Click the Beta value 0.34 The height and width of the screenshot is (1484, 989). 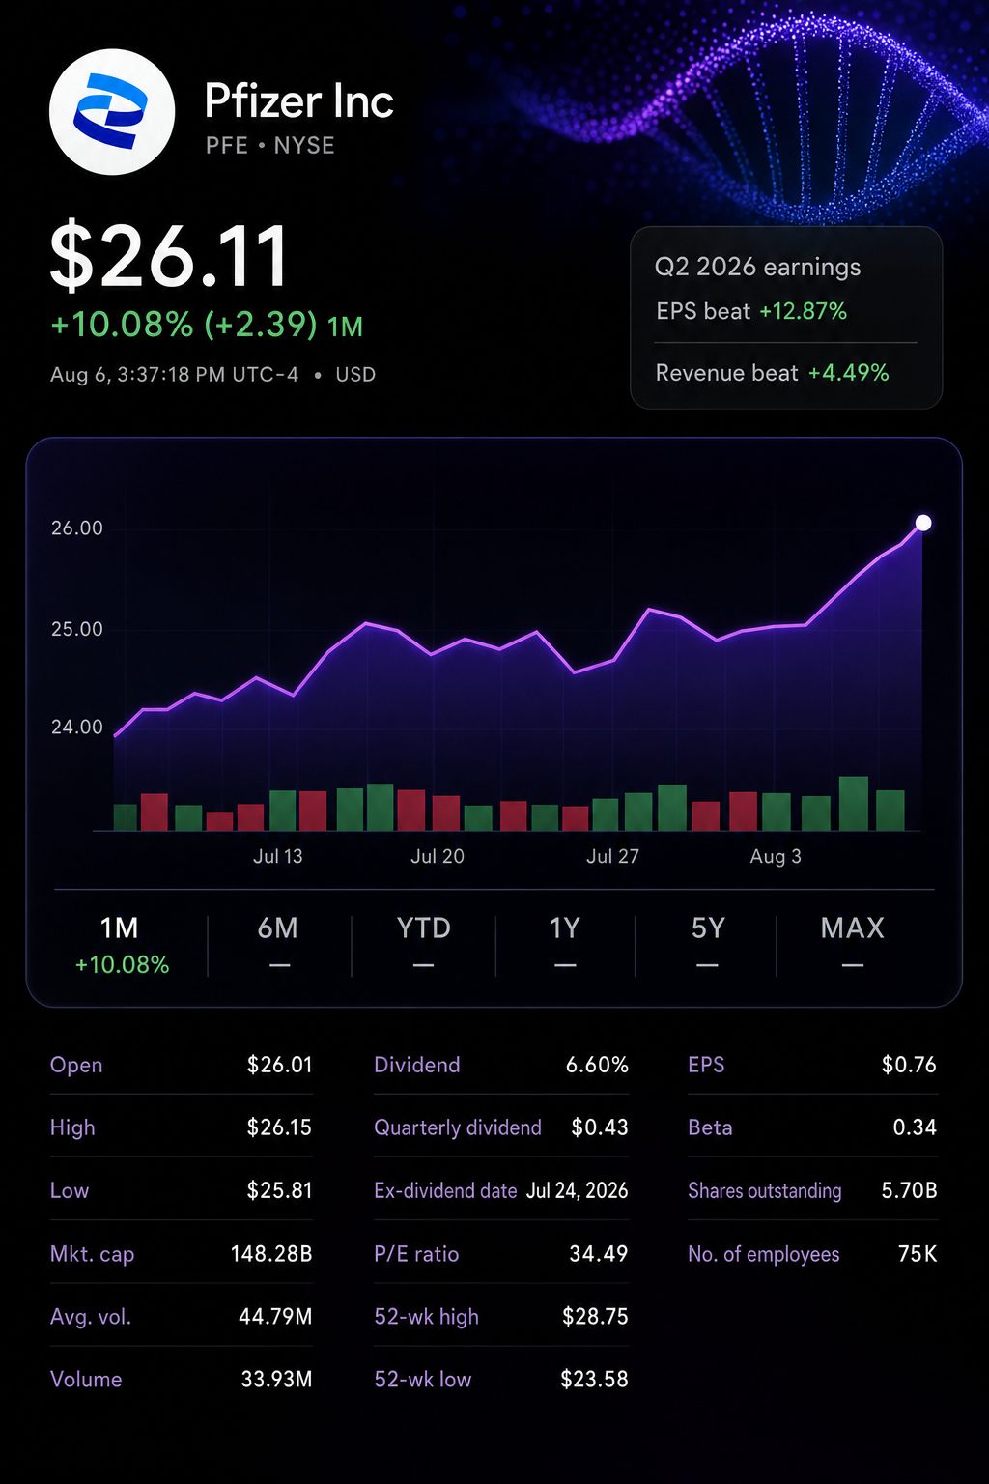[x=915, y=1127]
